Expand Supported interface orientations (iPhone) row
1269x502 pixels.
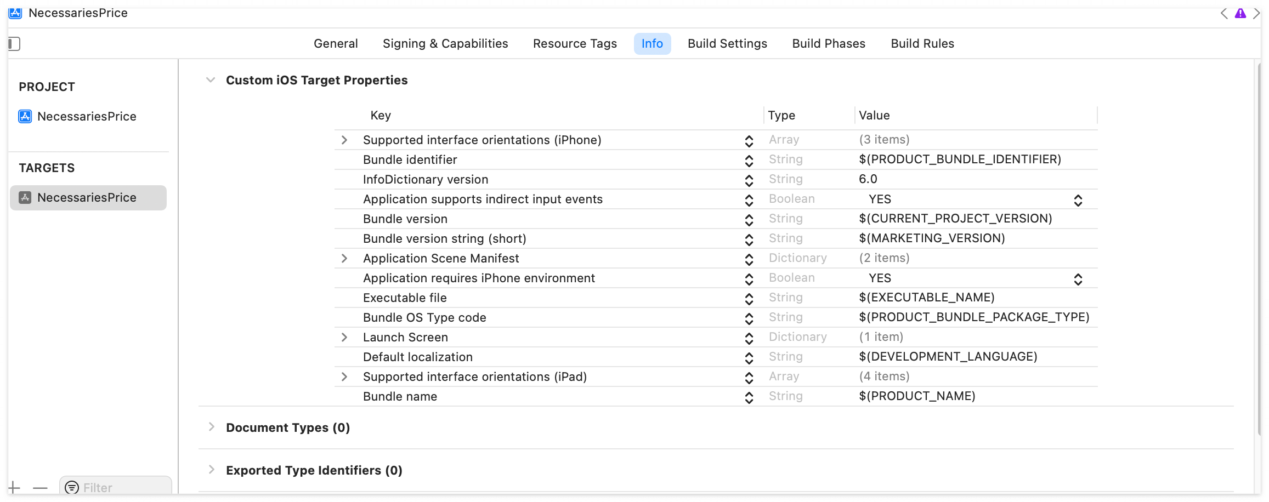click(344, 140)
